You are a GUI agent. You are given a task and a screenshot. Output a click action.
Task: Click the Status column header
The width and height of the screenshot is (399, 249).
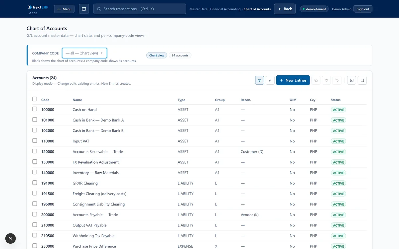[335, 100]
